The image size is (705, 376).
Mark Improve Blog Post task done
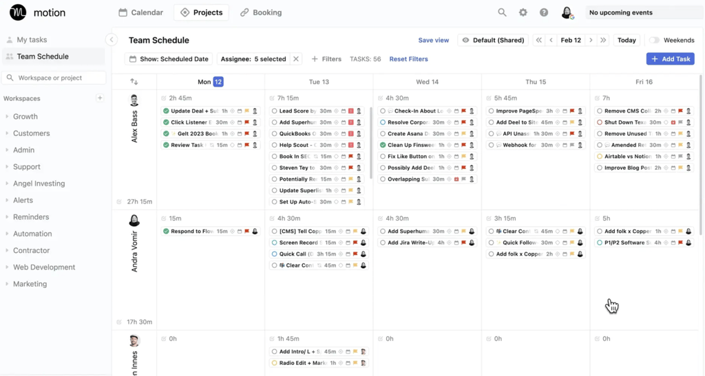600,168
